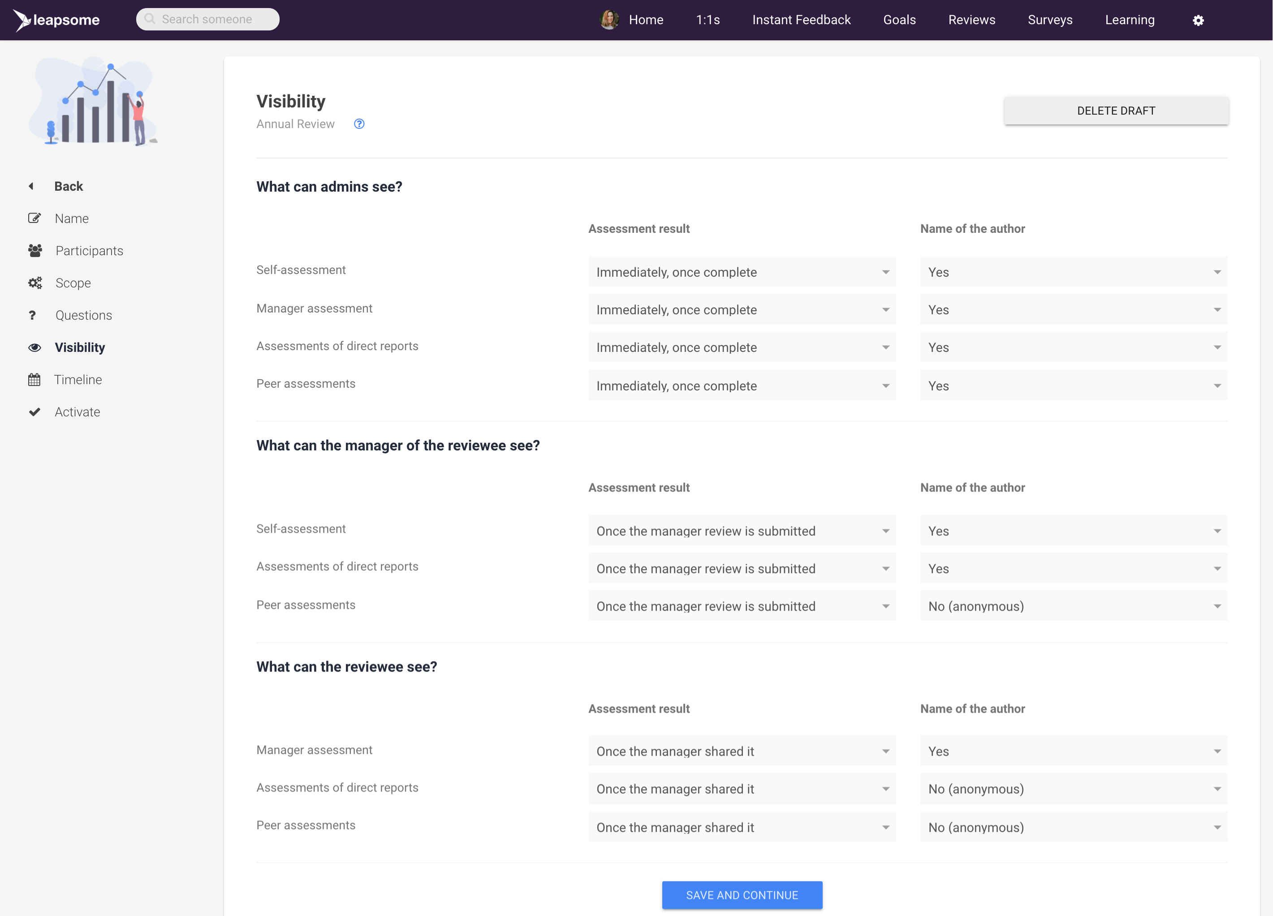
Task: Click the Questions question-mark icon
Action: click(x=32, y=315)
